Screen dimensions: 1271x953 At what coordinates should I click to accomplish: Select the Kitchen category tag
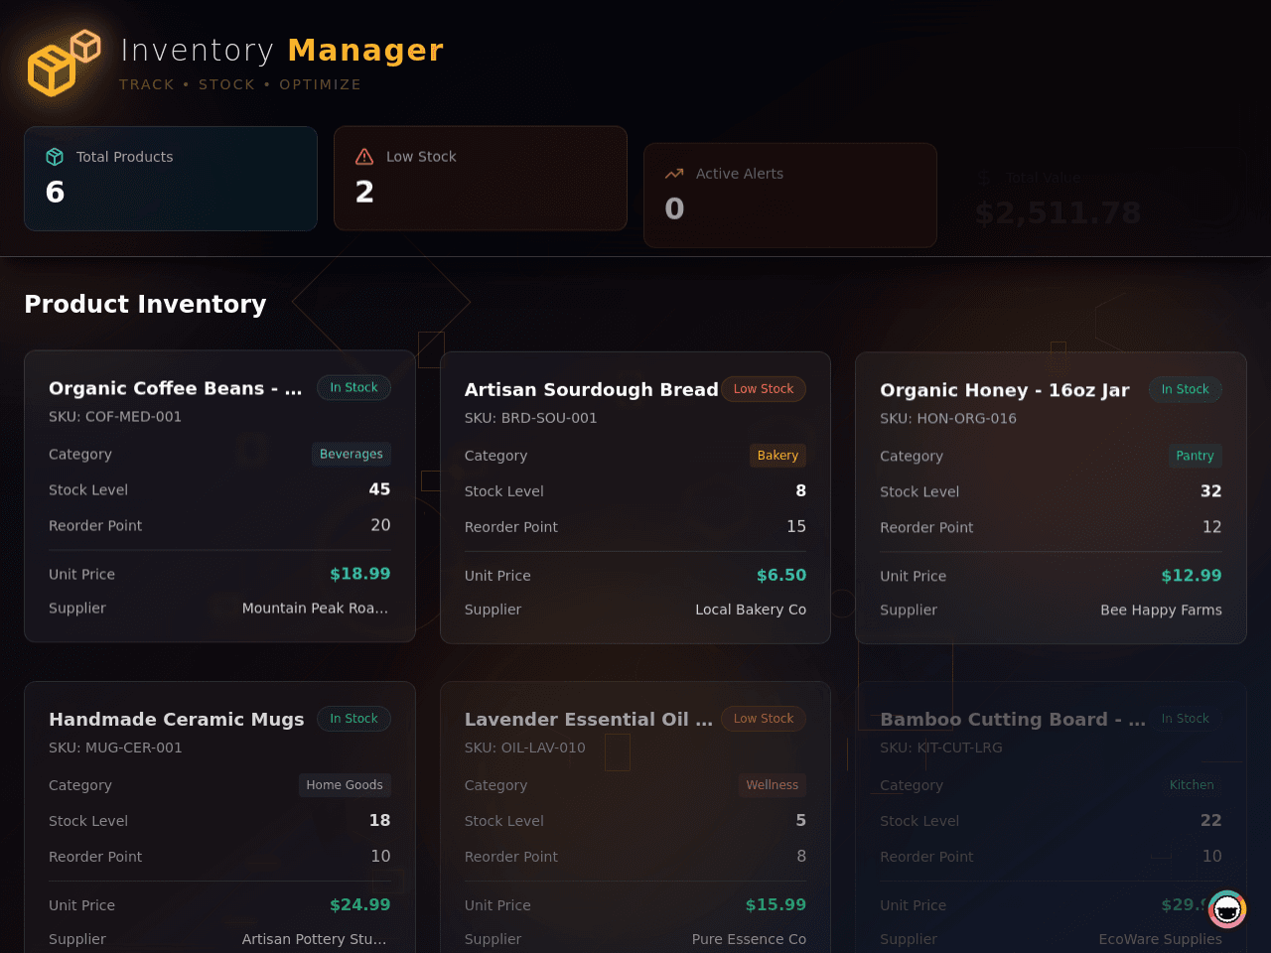1192,785
